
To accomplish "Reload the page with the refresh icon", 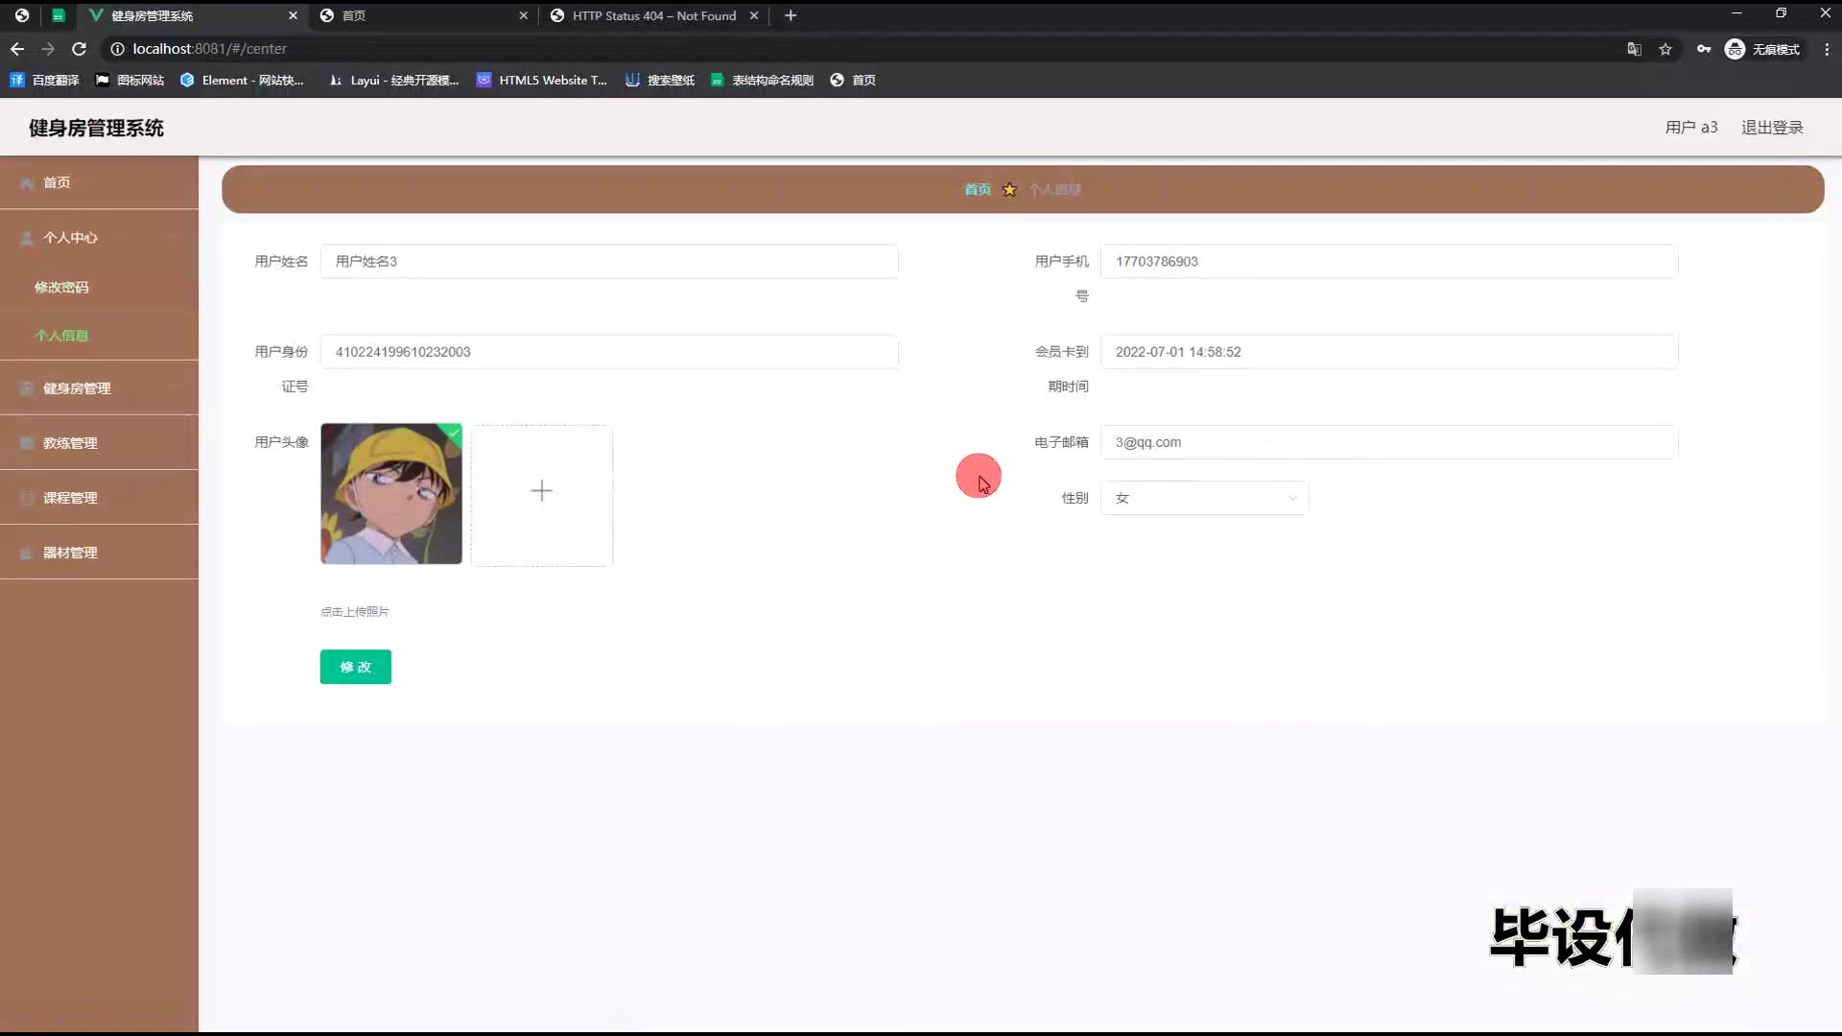I will click(80, 49).
